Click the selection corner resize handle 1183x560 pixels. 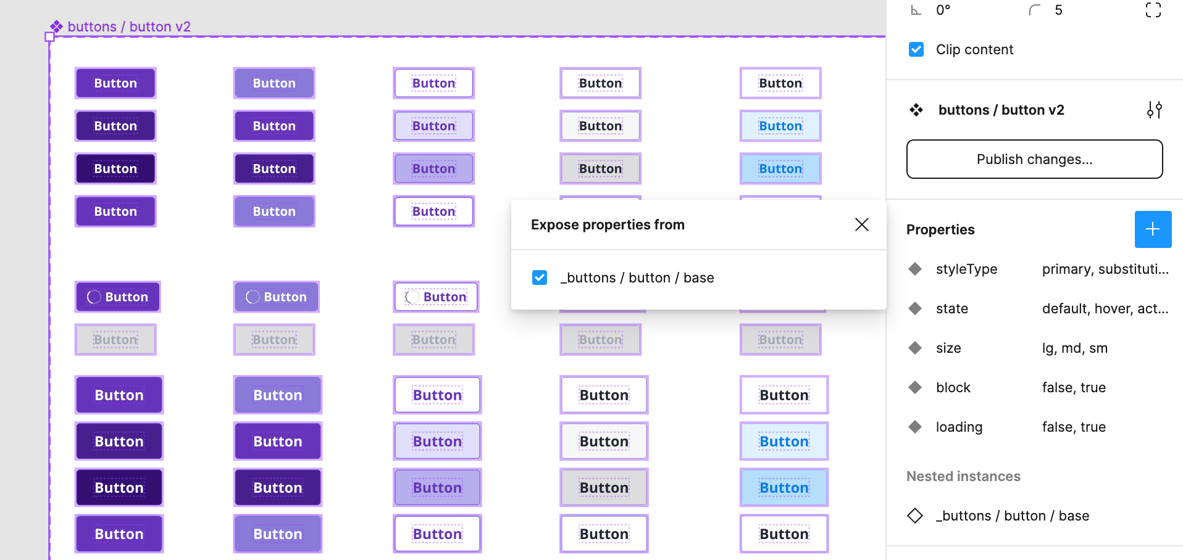[x=49, y=37]
